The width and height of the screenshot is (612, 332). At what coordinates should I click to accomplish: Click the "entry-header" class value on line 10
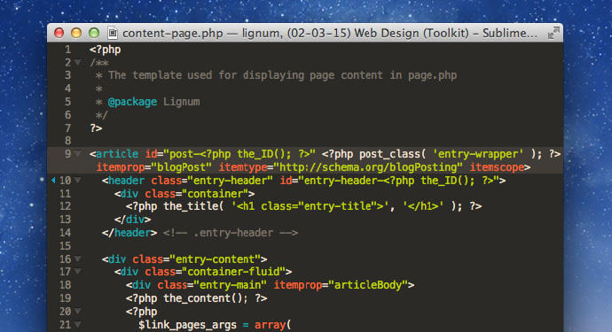tap(230, 181)
